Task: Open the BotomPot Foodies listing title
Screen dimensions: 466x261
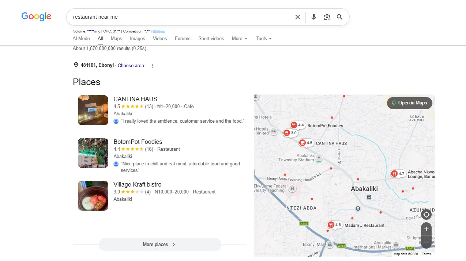Action: click(138, 142)
